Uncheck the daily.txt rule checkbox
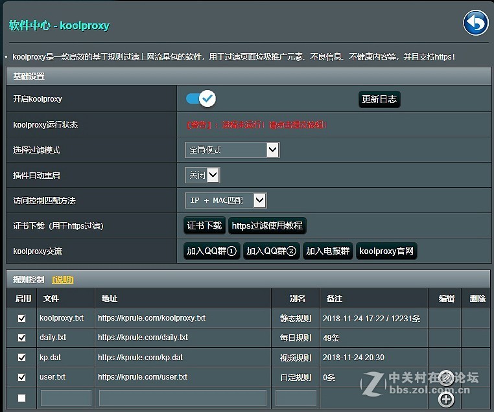 22,338
